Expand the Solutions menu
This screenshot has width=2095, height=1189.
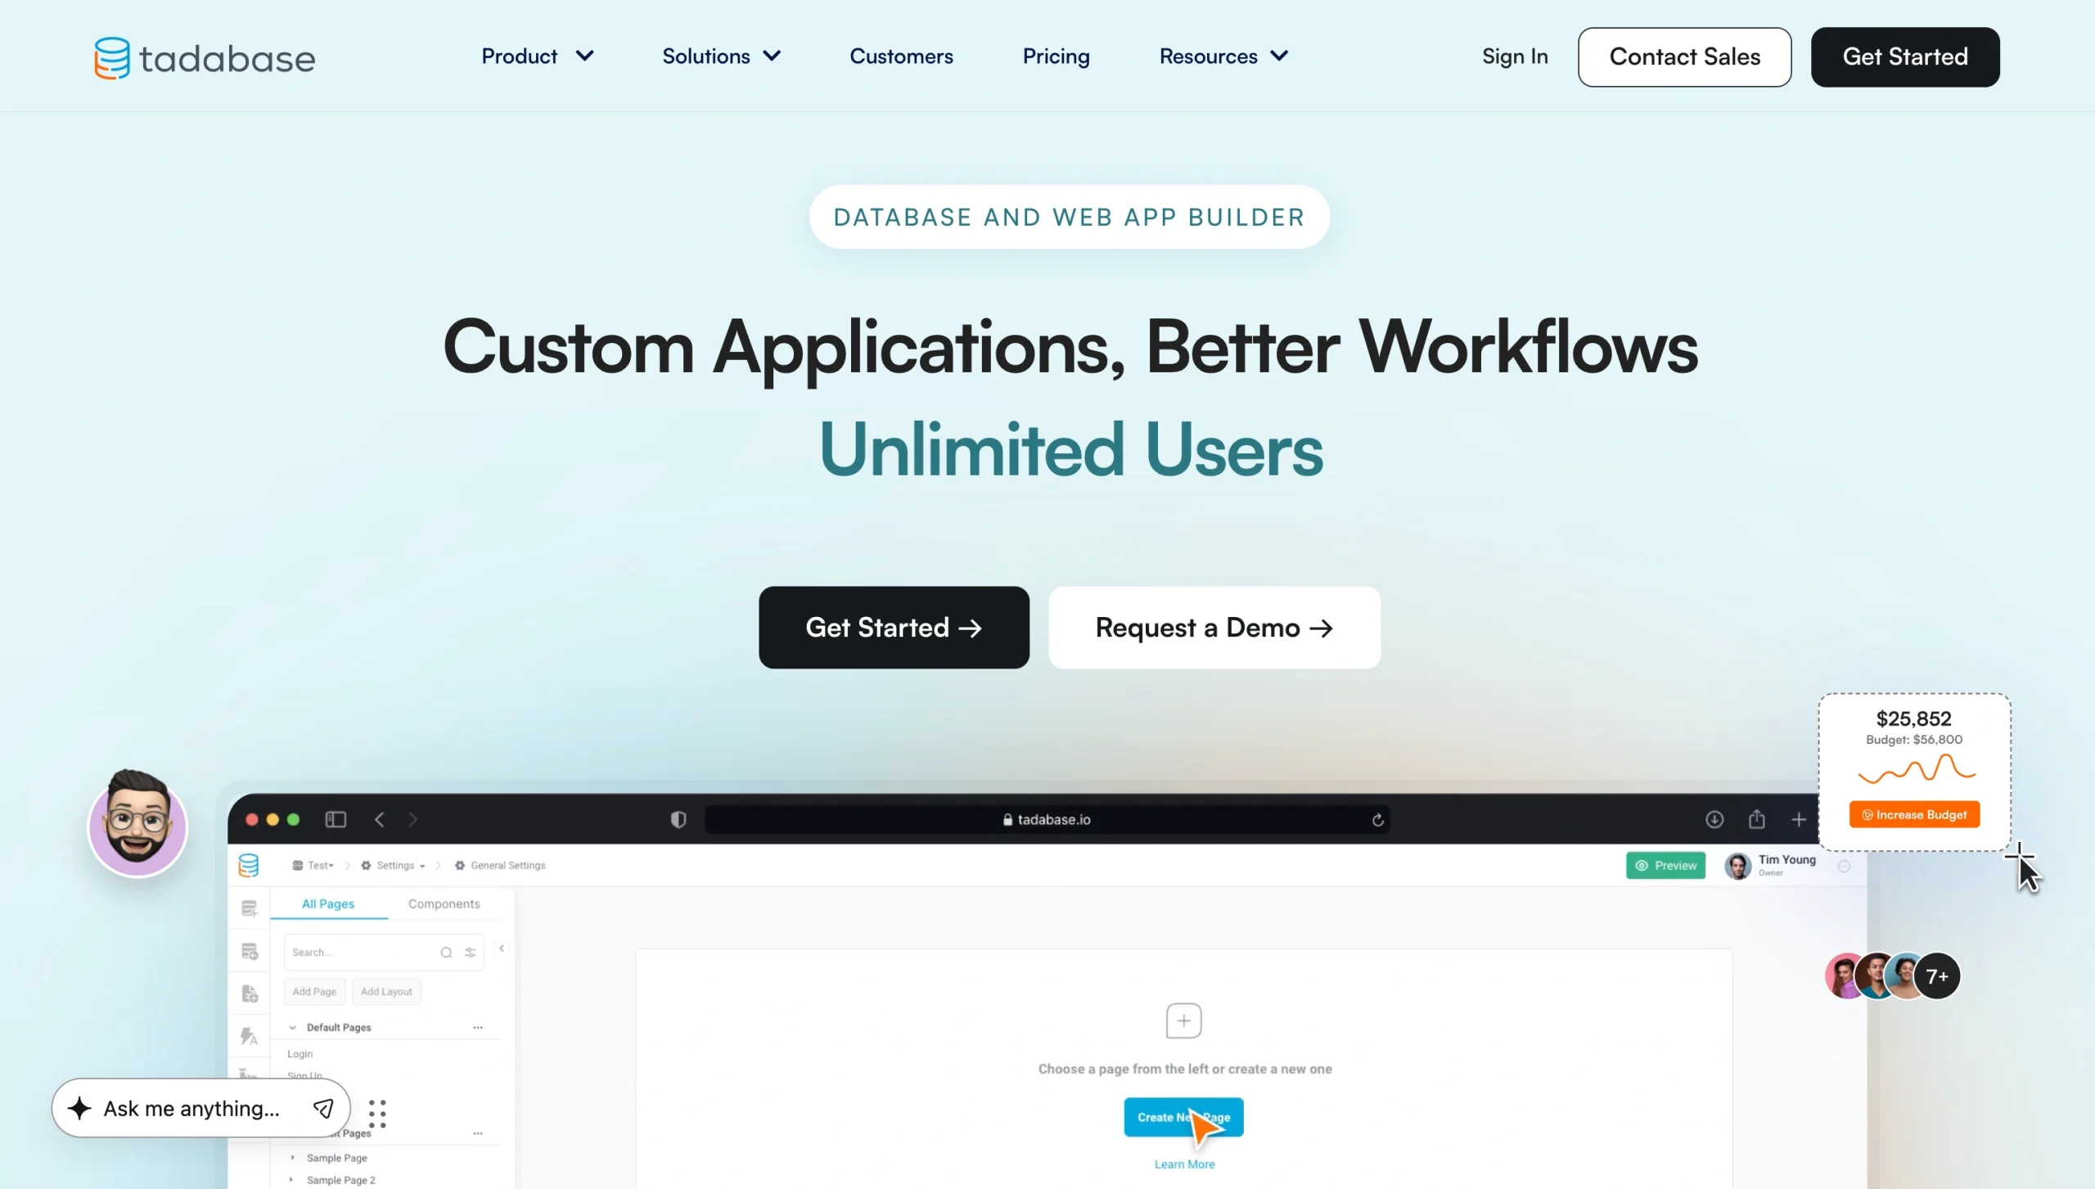(x=721, y=56)
